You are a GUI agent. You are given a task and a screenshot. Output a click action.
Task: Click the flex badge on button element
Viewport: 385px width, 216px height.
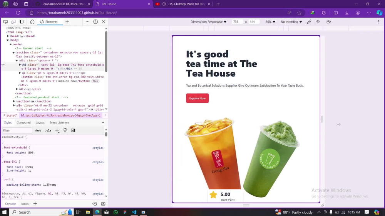pos(95,81)
